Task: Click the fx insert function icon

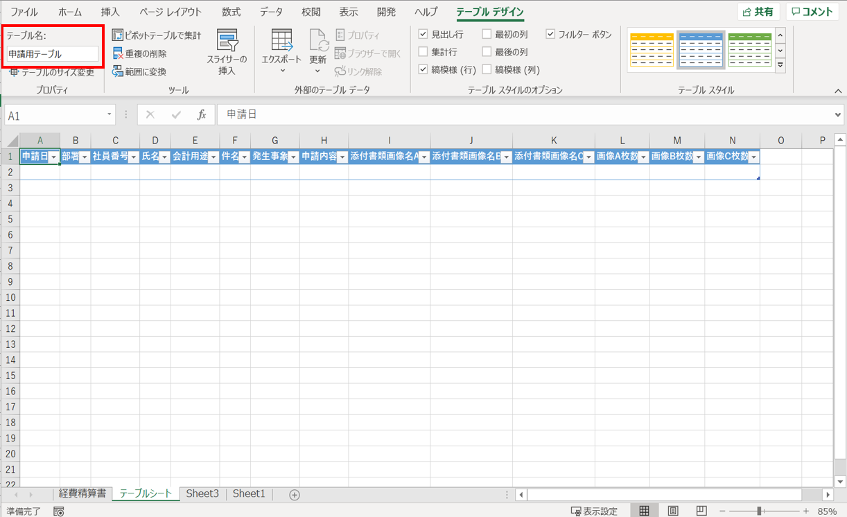Action: click(202, 115)
